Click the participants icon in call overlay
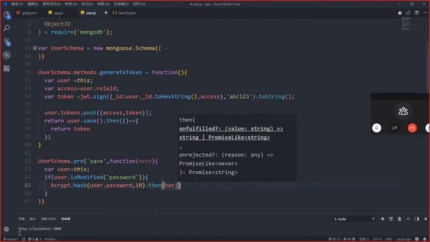 click(x=403, y=111)
